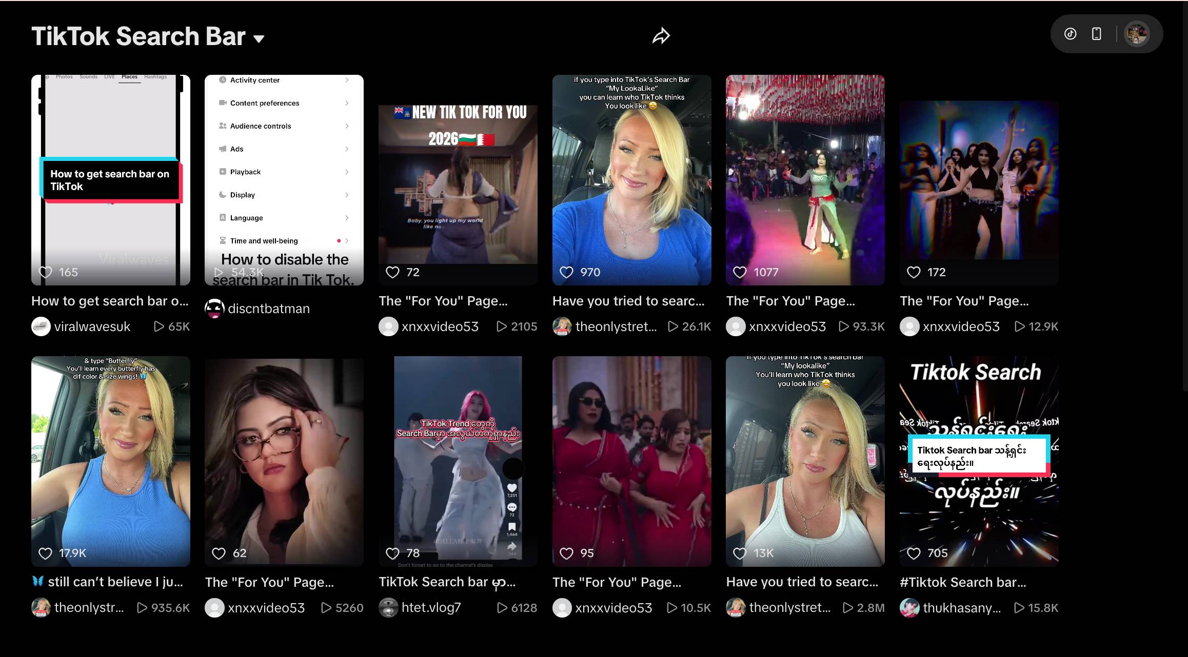Click the play count icon beside 65K
The height and width of the screenshot is (657, 1188).
point(160,326)
